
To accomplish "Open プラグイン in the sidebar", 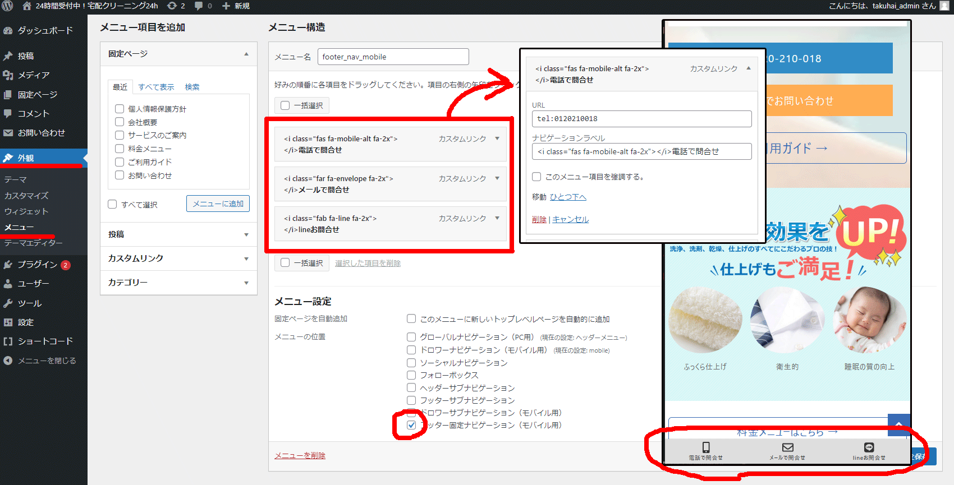I will click(37, 265).
